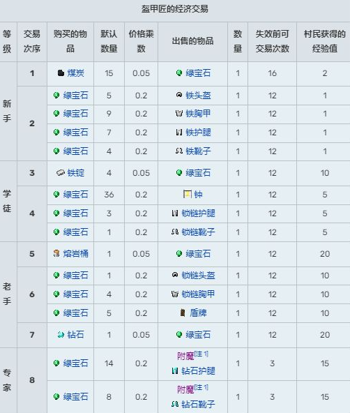Click the table title 盔甲匠的经济交易

(x=175, y=9)
